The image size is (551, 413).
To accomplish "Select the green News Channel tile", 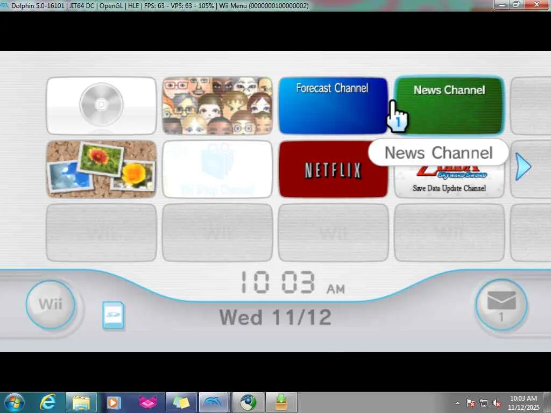I will click(449, 106).
